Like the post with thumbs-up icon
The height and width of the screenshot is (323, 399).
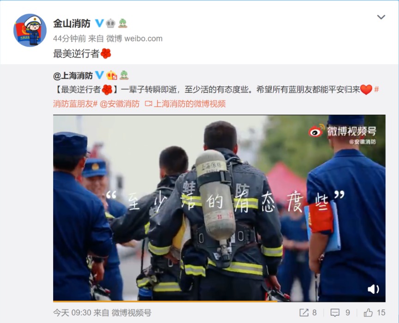coord(375,312)
